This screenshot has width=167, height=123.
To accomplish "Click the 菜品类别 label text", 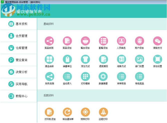I will [x=49, y=48].
